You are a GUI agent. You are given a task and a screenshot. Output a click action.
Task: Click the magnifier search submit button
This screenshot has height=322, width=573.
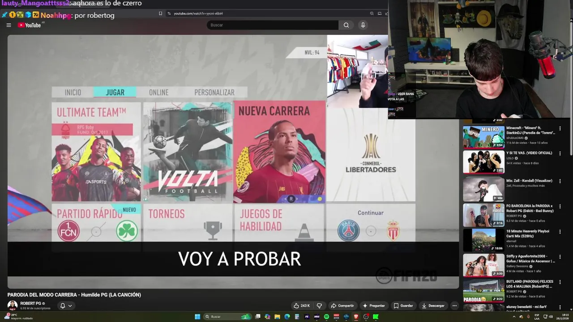pyautogui.click(x=346, y=25)
